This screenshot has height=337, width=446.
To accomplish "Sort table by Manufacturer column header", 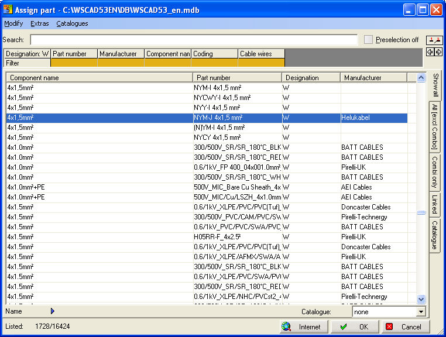I will click(374, 78).
